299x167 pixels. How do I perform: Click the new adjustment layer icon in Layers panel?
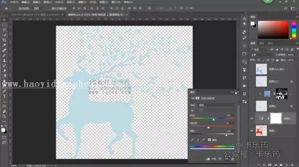point(275,165)
